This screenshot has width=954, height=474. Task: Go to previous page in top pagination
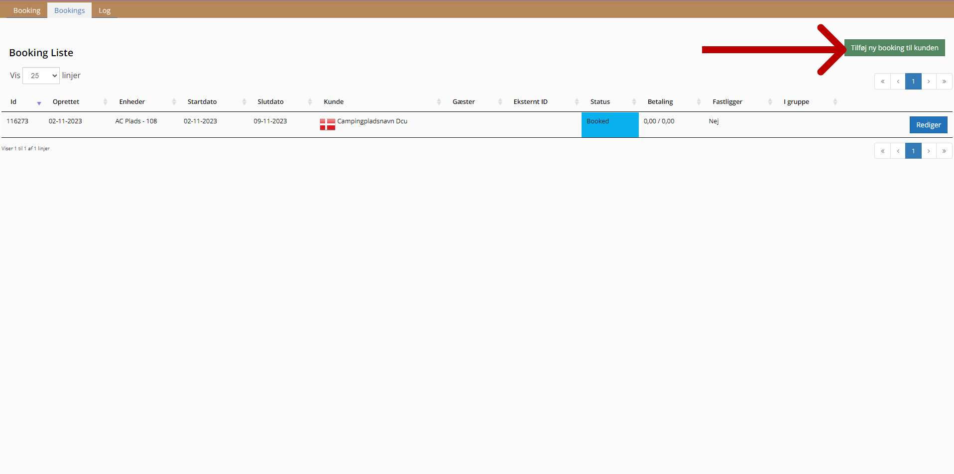click(x=898, y=82)
